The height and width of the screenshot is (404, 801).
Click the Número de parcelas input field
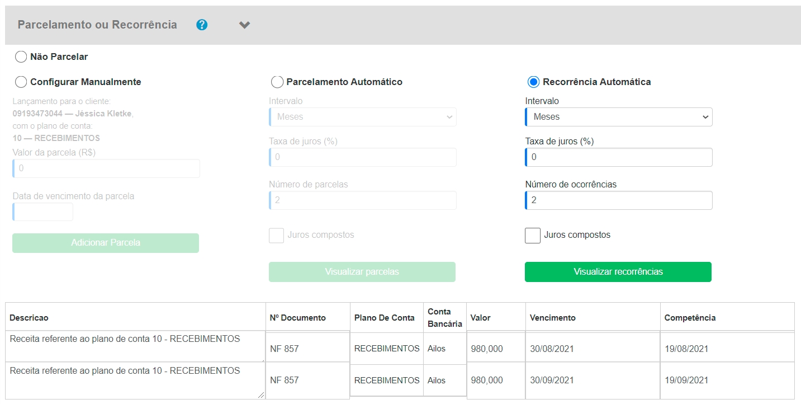pos(363,200)
